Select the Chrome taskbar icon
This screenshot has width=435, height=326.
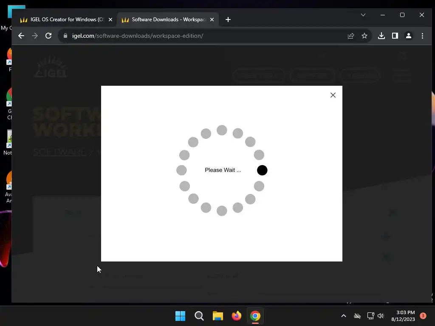255,316
